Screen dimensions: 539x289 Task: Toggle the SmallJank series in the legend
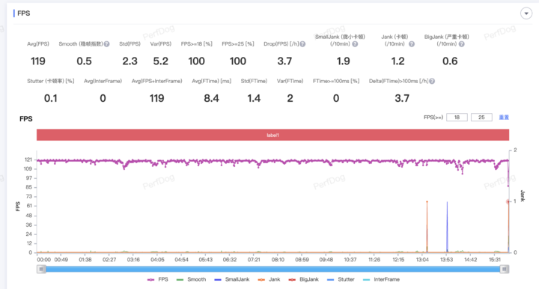(x=231, y=279)
